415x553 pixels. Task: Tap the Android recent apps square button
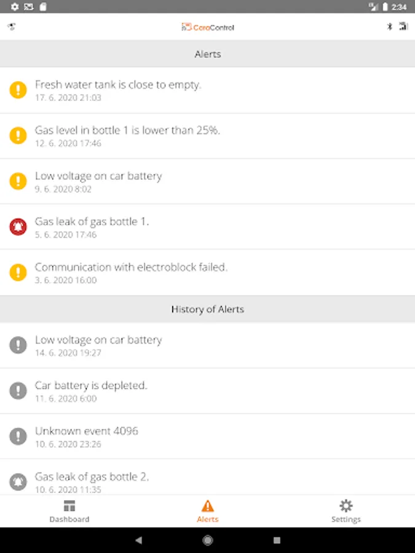click(277, 540)
